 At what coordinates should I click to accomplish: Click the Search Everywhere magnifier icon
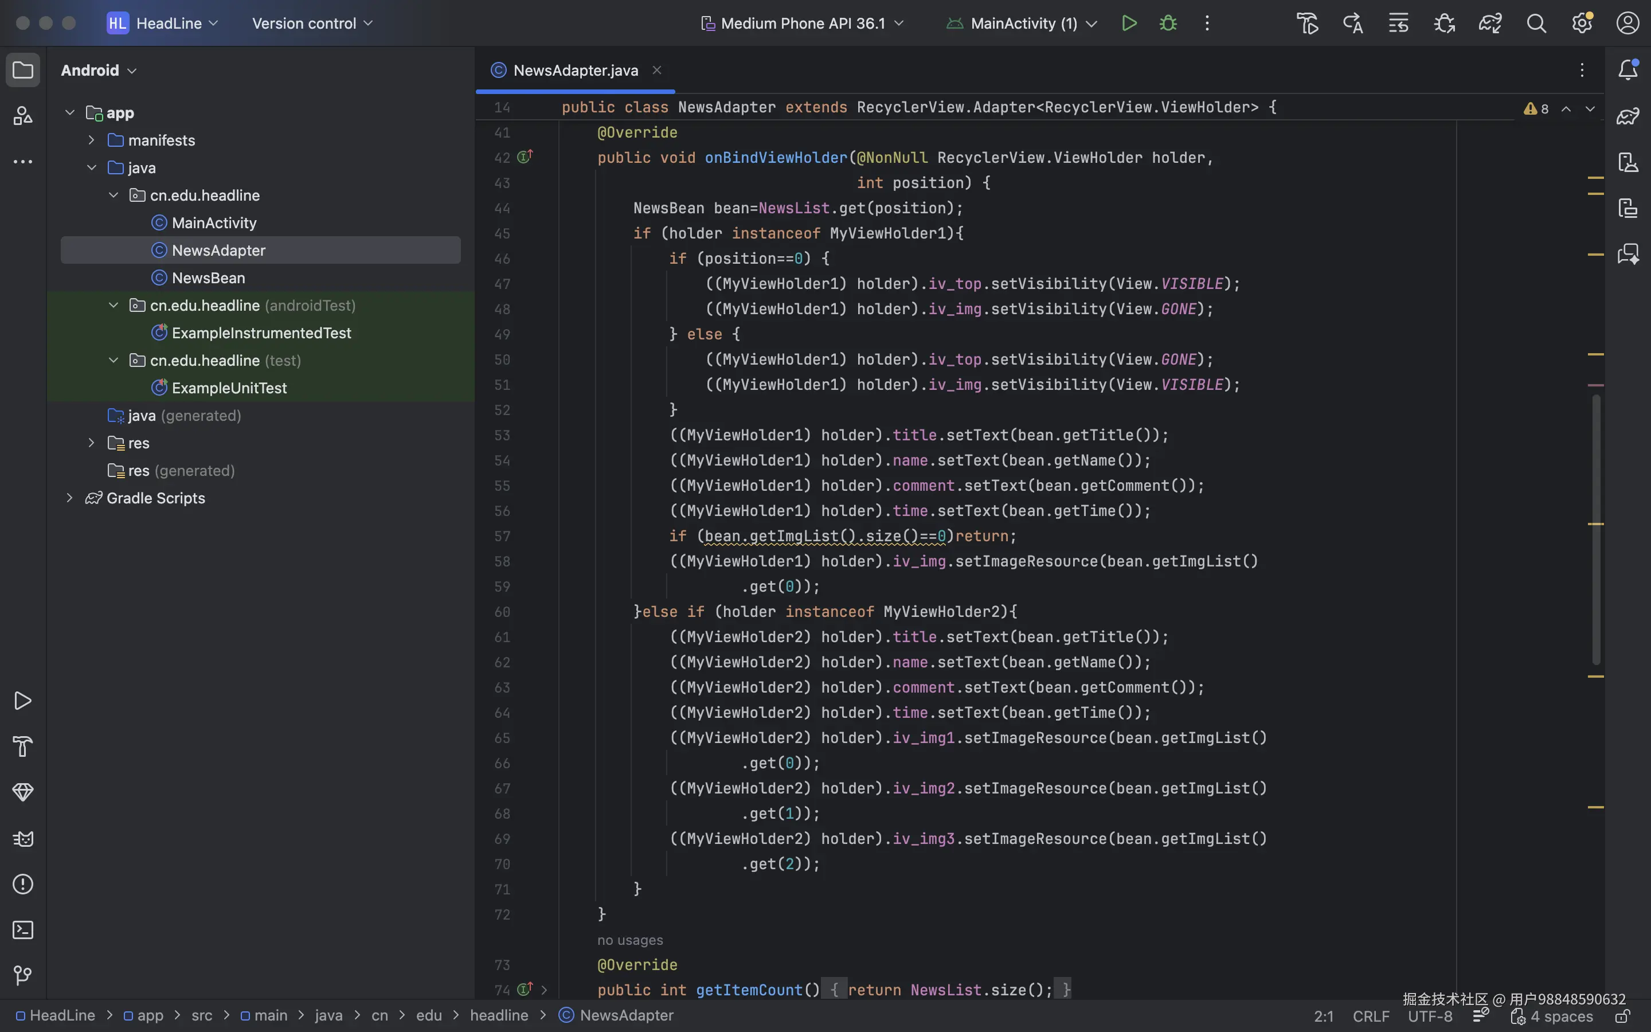pyautogui.click(x=1536, y=23)
